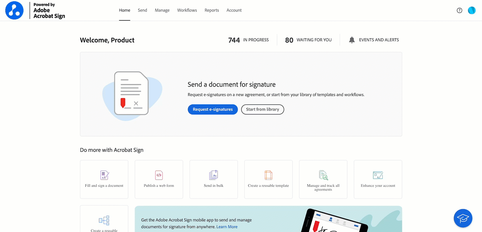Viewport: 482px width, 232px height.
Task: Click the reusable workflow diagram icon
Action: pos(104,220)
